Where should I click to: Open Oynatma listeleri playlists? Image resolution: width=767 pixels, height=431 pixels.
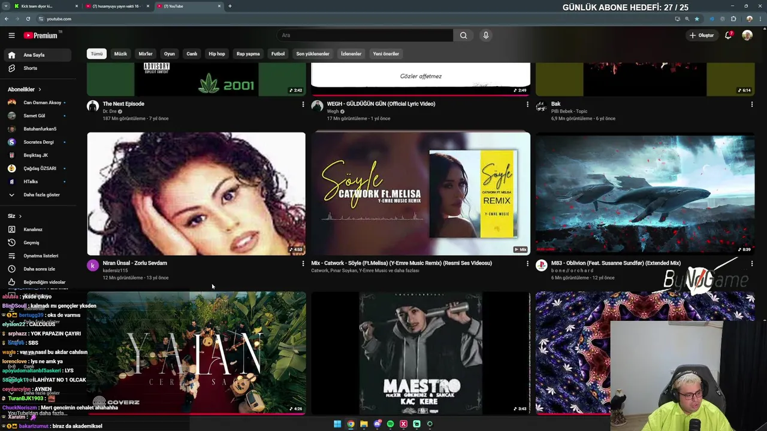click(38, 256)
